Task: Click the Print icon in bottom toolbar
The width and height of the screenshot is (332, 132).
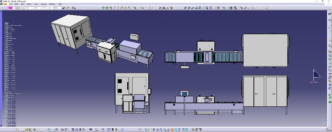Action: (34, 130)
